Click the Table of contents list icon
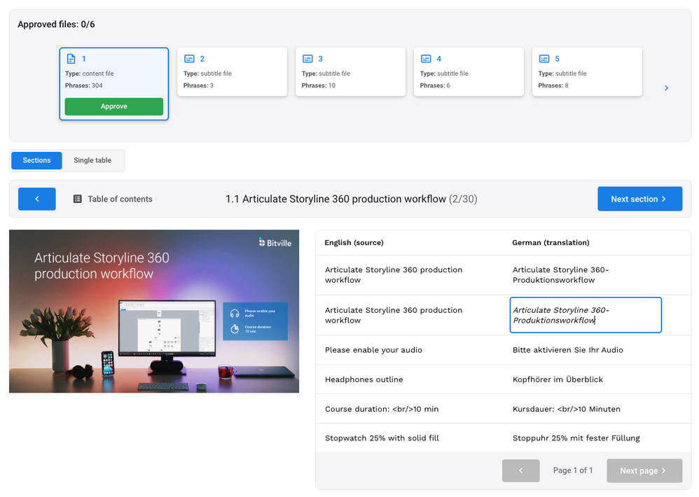Viewport: 699px width, 497px height. click(78, 199)
